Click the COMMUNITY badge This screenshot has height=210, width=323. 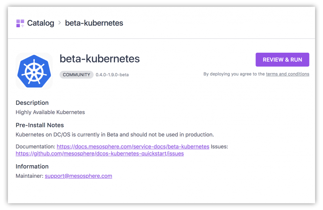(76, 75)
